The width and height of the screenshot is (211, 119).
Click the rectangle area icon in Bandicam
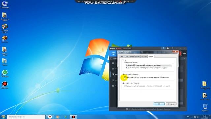pos(111,59)
